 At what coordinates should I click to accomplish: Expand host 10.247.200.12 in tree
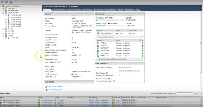pos(6,20)
